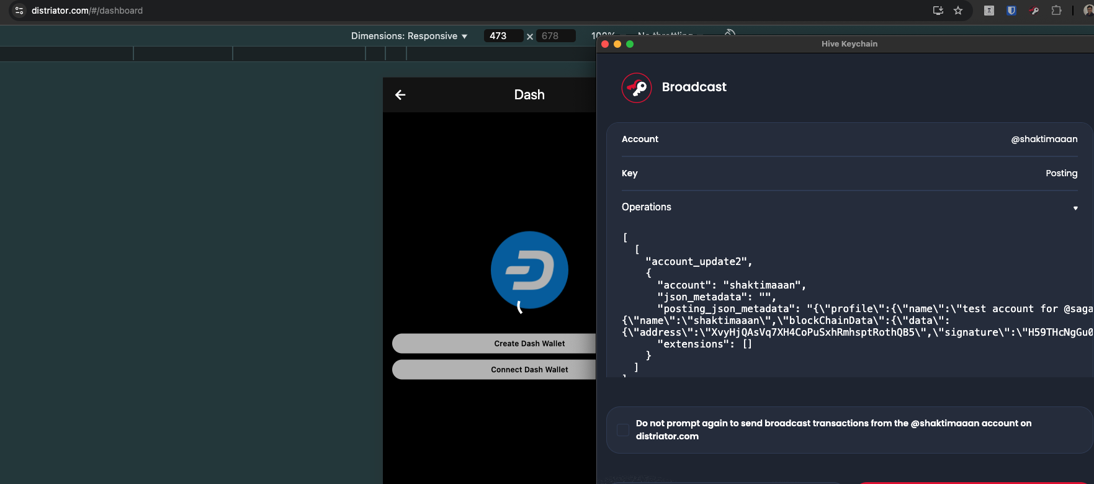
Task: Click the 'Do not prompt again' notice text
Action: pos(833,430)
